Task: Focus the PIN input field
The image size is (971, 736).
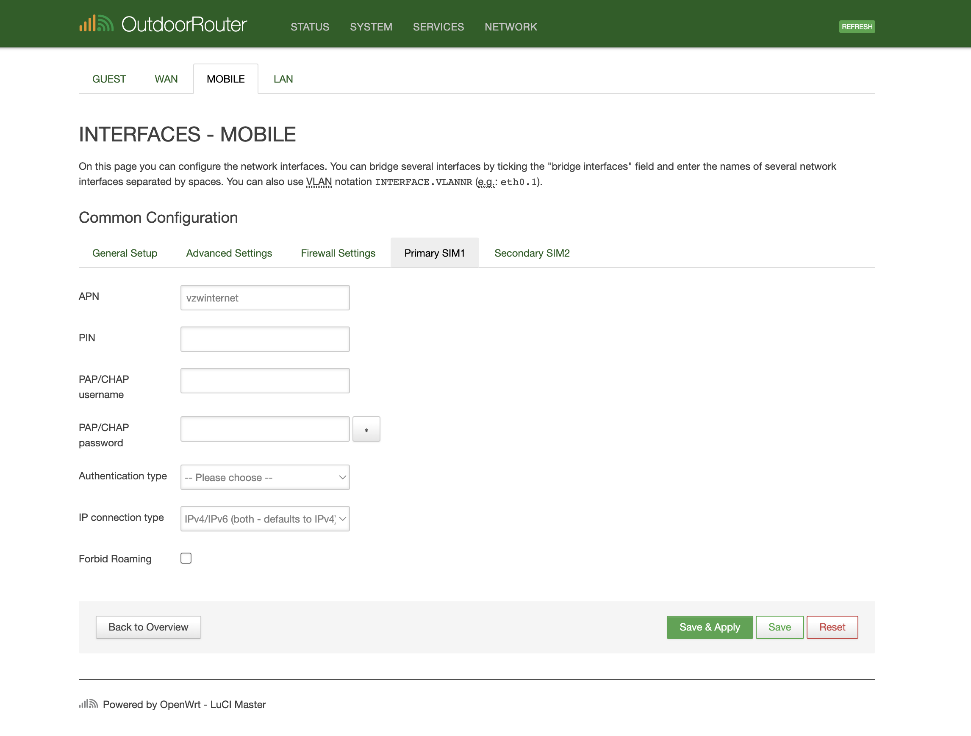Action: 265,339
